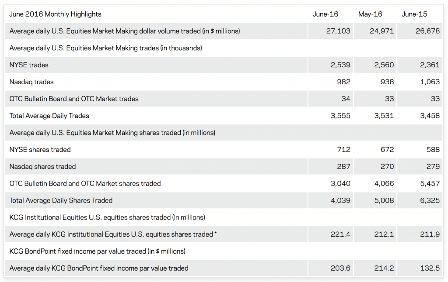This screenshot has height=282, width=448.
Task: Click the June-15 Nasdaq trades value 1,063
Action: tap(430, 82)
